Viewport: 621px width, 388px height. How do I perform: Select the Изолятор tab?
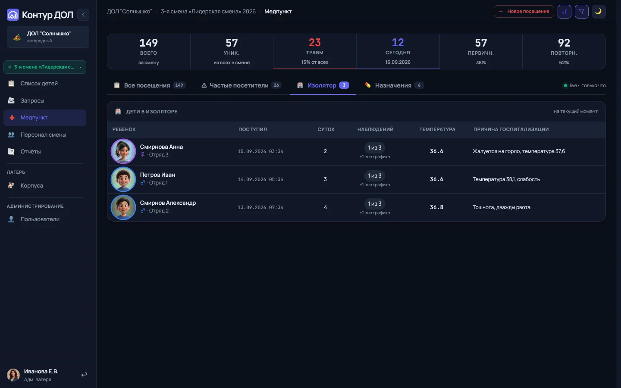coord(323,85)
